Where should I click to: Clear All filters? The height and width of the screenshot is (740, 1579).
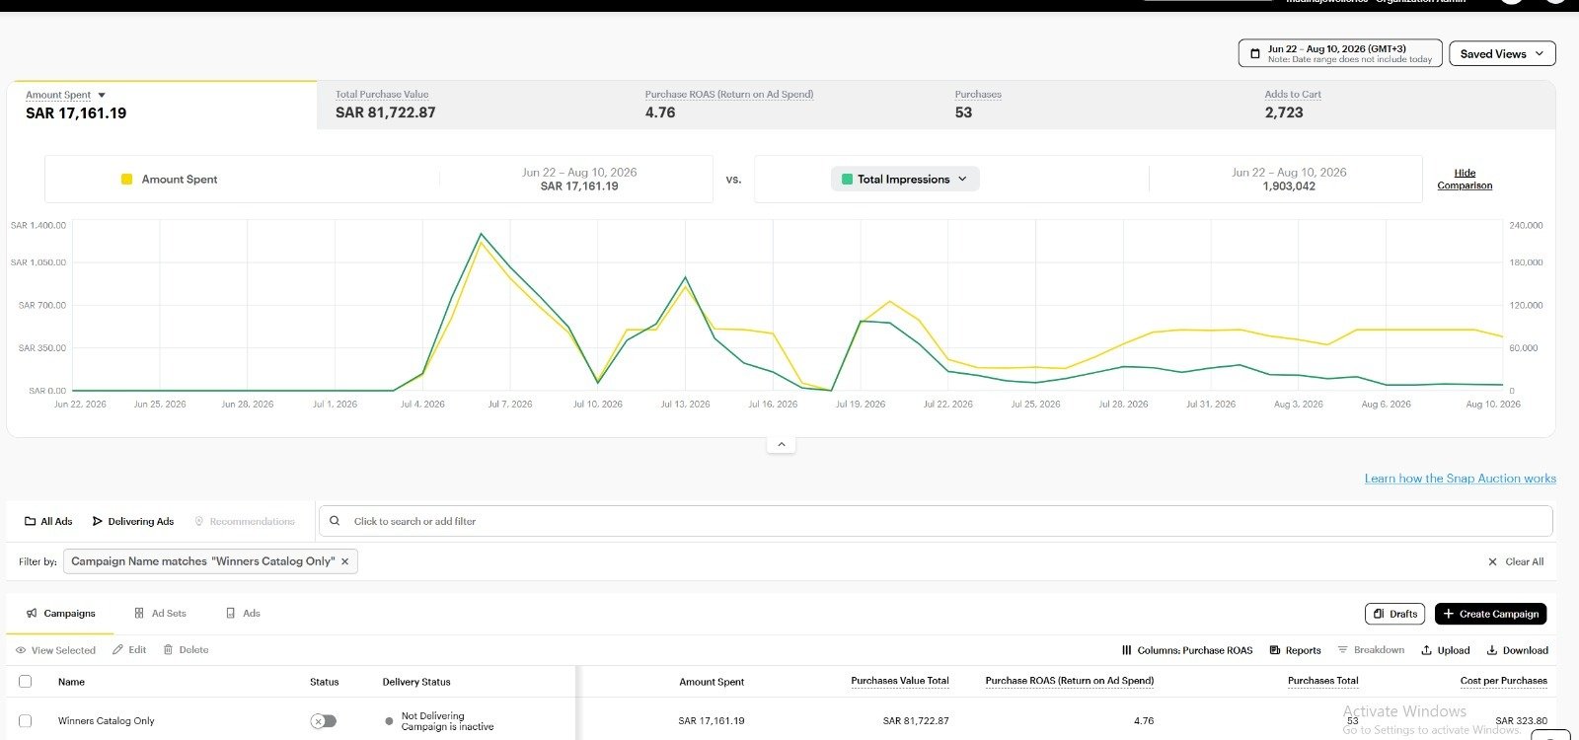point(1516,561)
